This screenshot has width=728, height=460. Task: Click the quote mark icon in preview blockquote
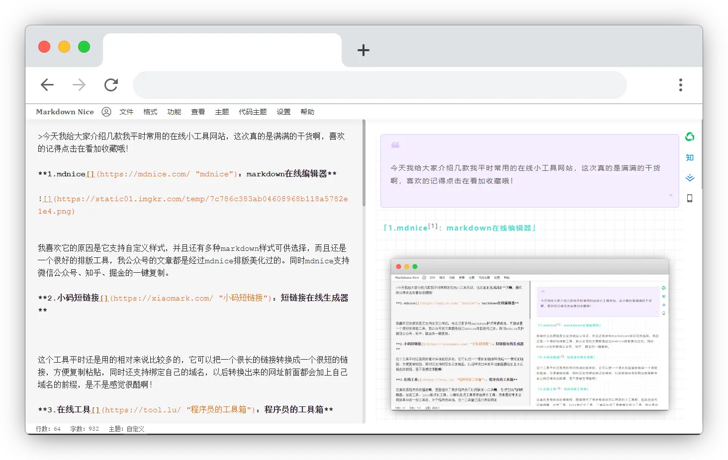(395, 145)
